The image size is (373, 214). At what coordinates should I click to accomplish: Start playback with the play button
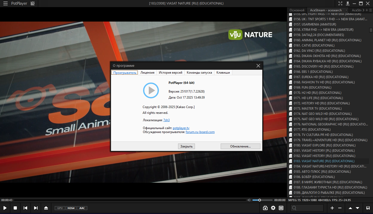click(x=5, y=208)
